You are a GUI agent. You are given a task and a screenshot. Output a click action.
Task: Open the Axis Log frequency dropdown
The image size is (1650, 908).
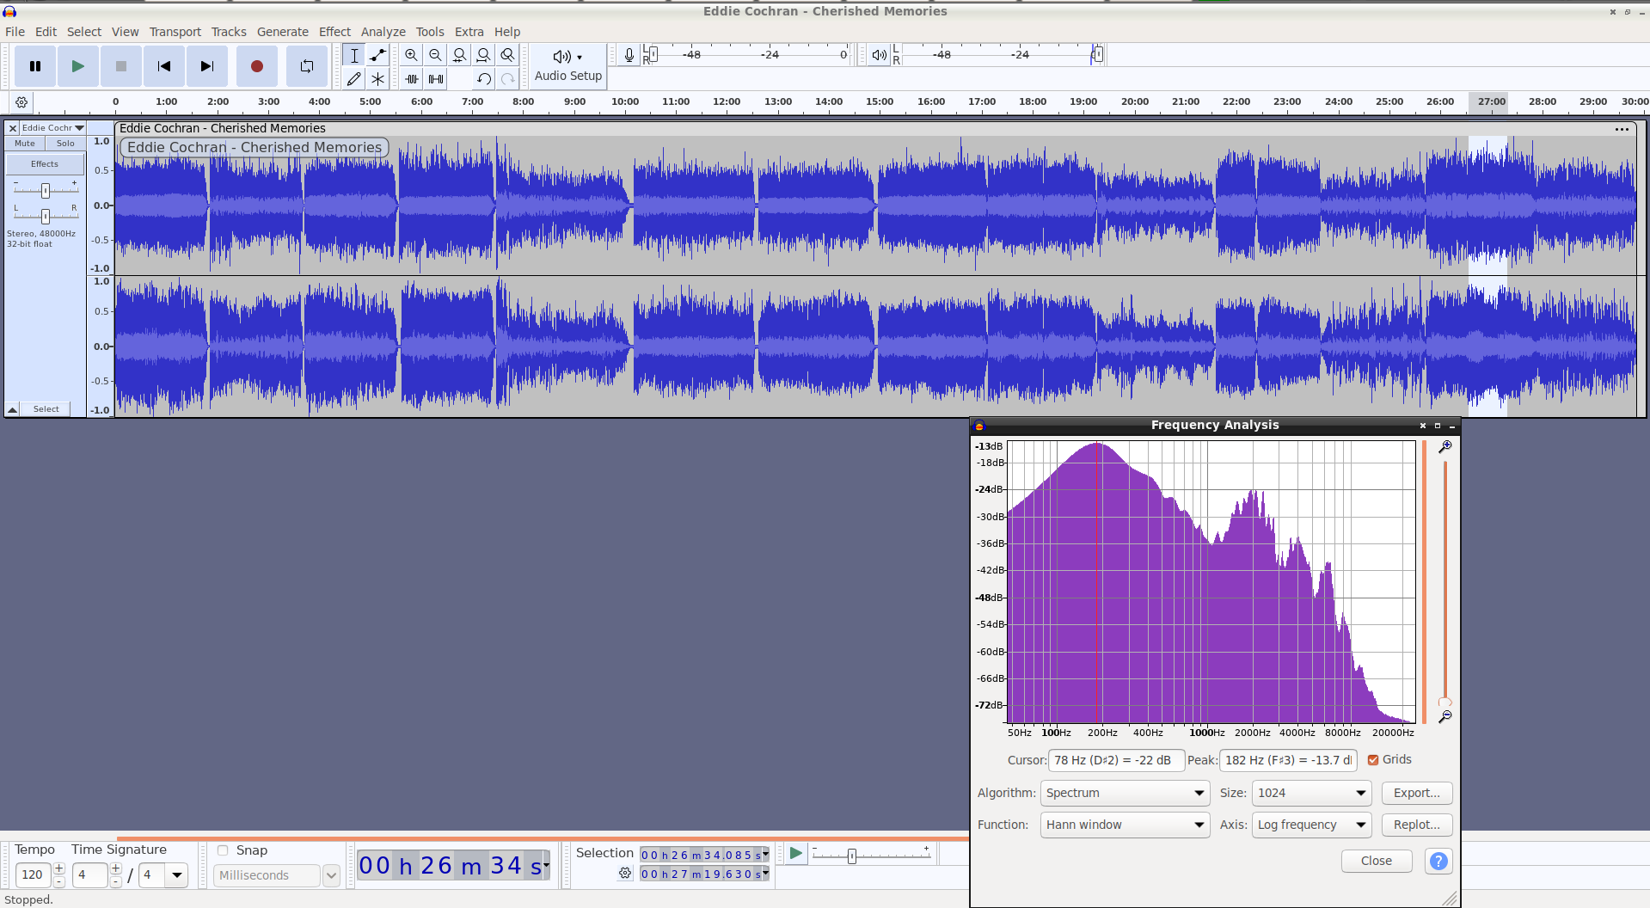coord(1311,825)
